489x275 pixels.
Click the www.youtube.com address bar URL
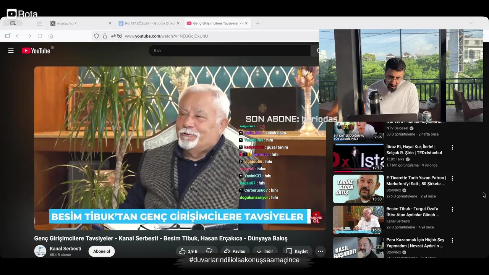click(167, 36)
